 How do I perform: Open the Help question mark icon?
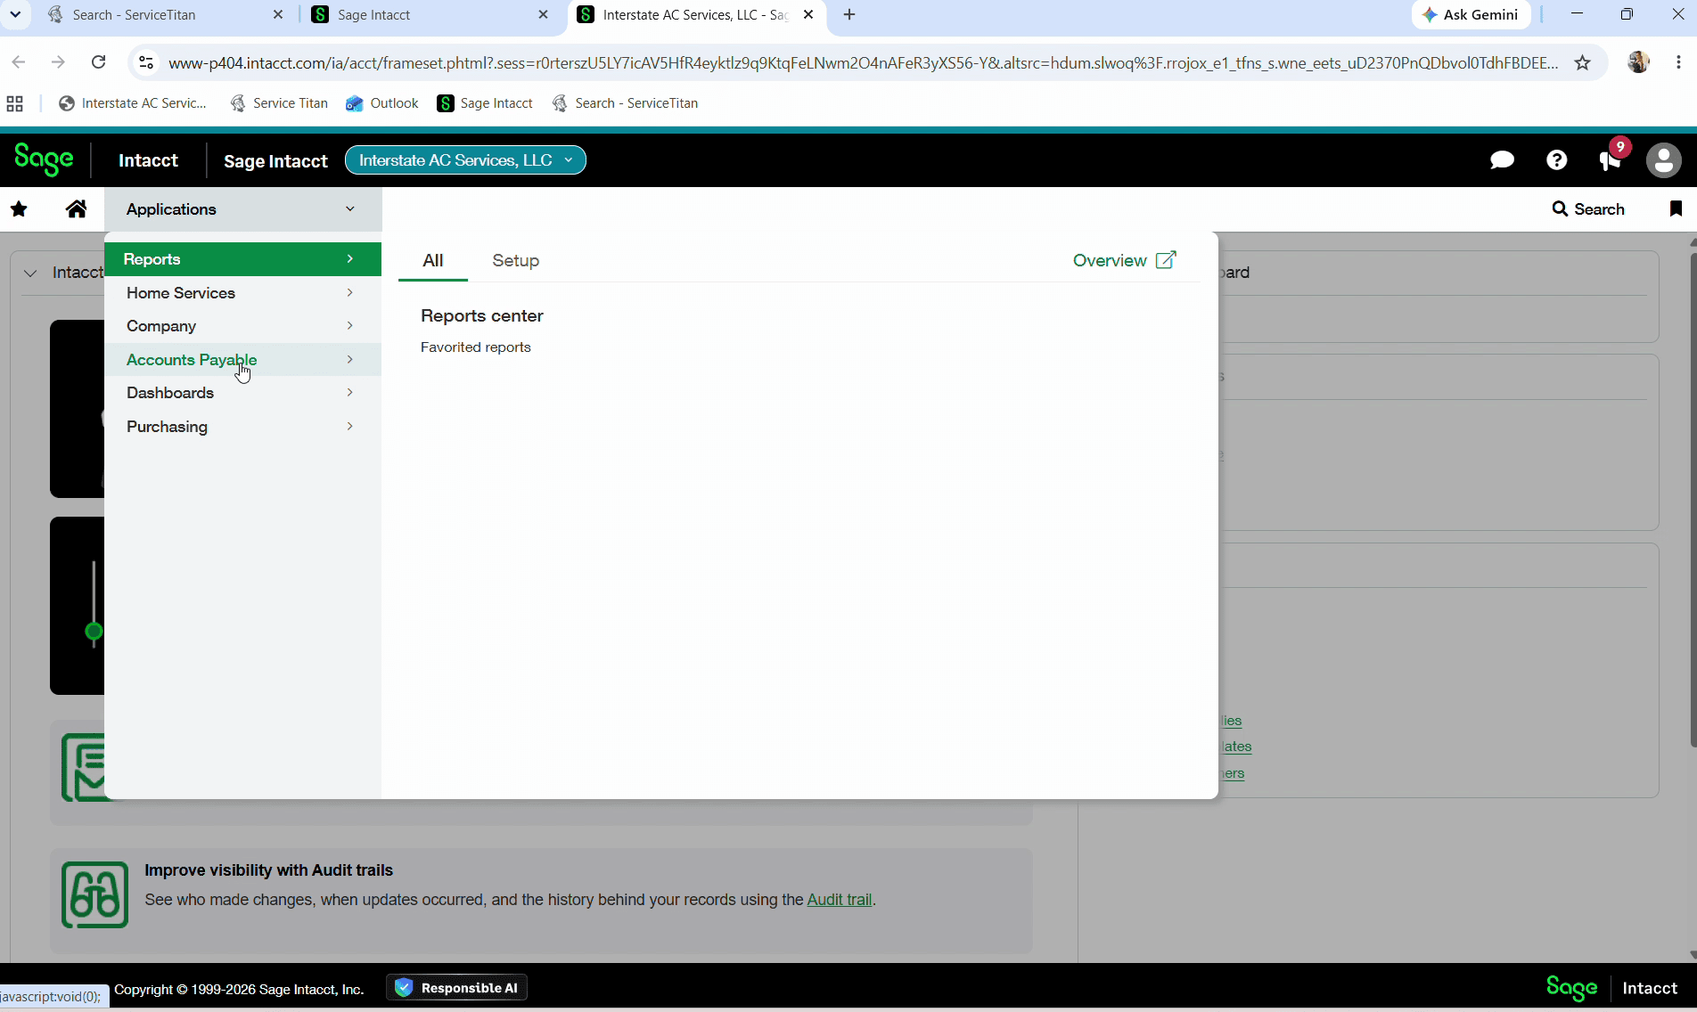point(1556,160)
